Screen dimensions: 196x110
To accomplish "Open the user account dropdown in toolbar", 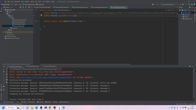I will [x=153, y=4].
